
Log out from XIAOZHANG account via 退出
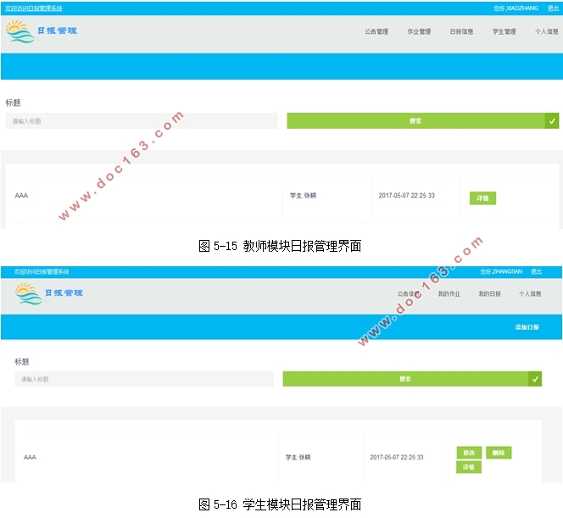click(553, 8)
